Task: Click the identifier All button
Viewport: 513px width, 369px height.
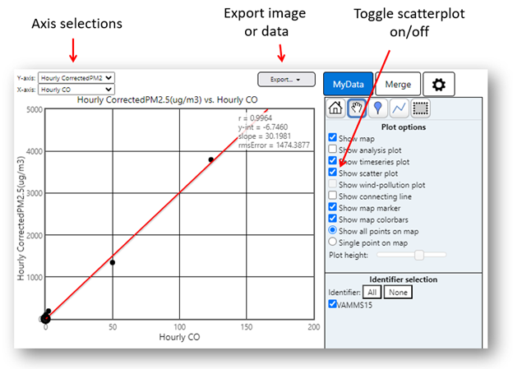Action: [372, 293]
